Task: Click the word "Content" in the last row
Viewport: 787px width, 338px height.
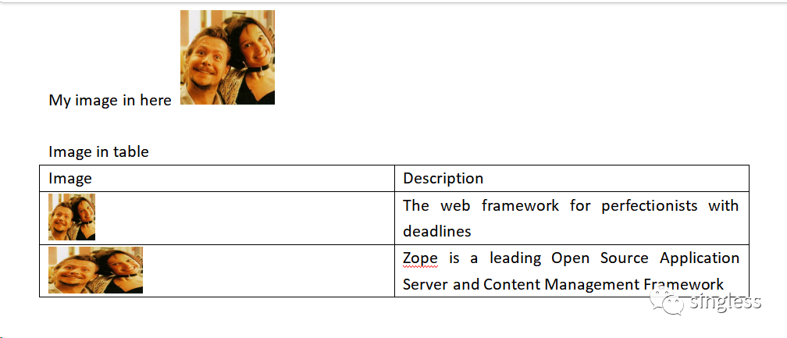Action: [x=511, y=284]
